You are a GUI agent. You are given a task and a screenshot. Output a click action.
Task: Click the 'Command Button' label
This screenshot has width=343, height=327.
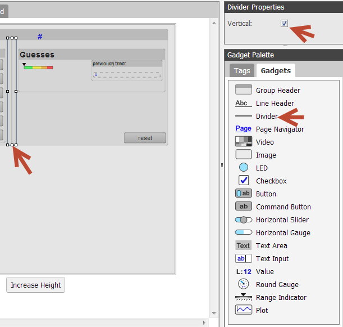click(283, 207)
